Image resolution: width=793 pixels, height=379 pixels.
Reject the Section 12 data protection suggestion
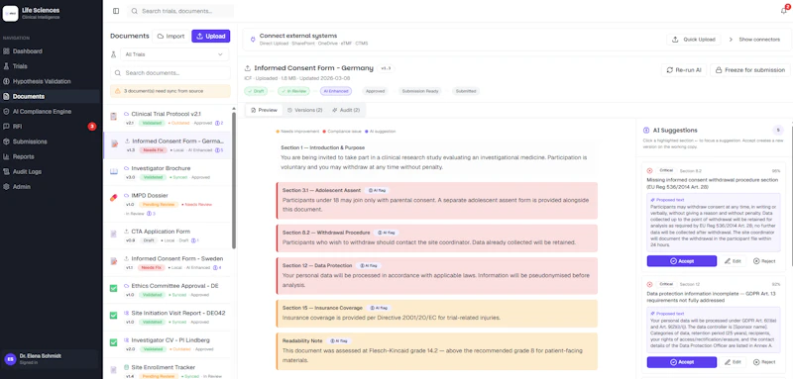pyautogui.click(x=763, y=362)
